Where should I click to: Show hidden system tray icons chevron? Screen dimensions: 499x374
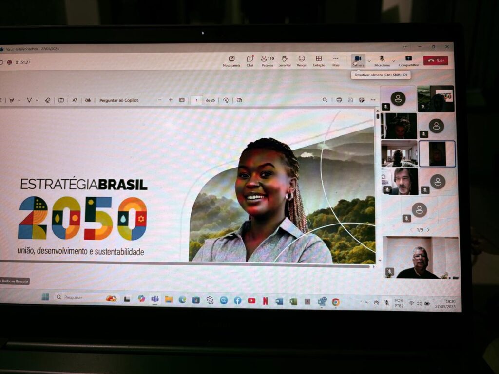click(x=366, y=302)
